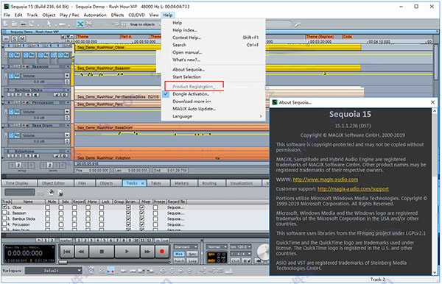
Task: Click the skip to start transport button
Action: 67,252
